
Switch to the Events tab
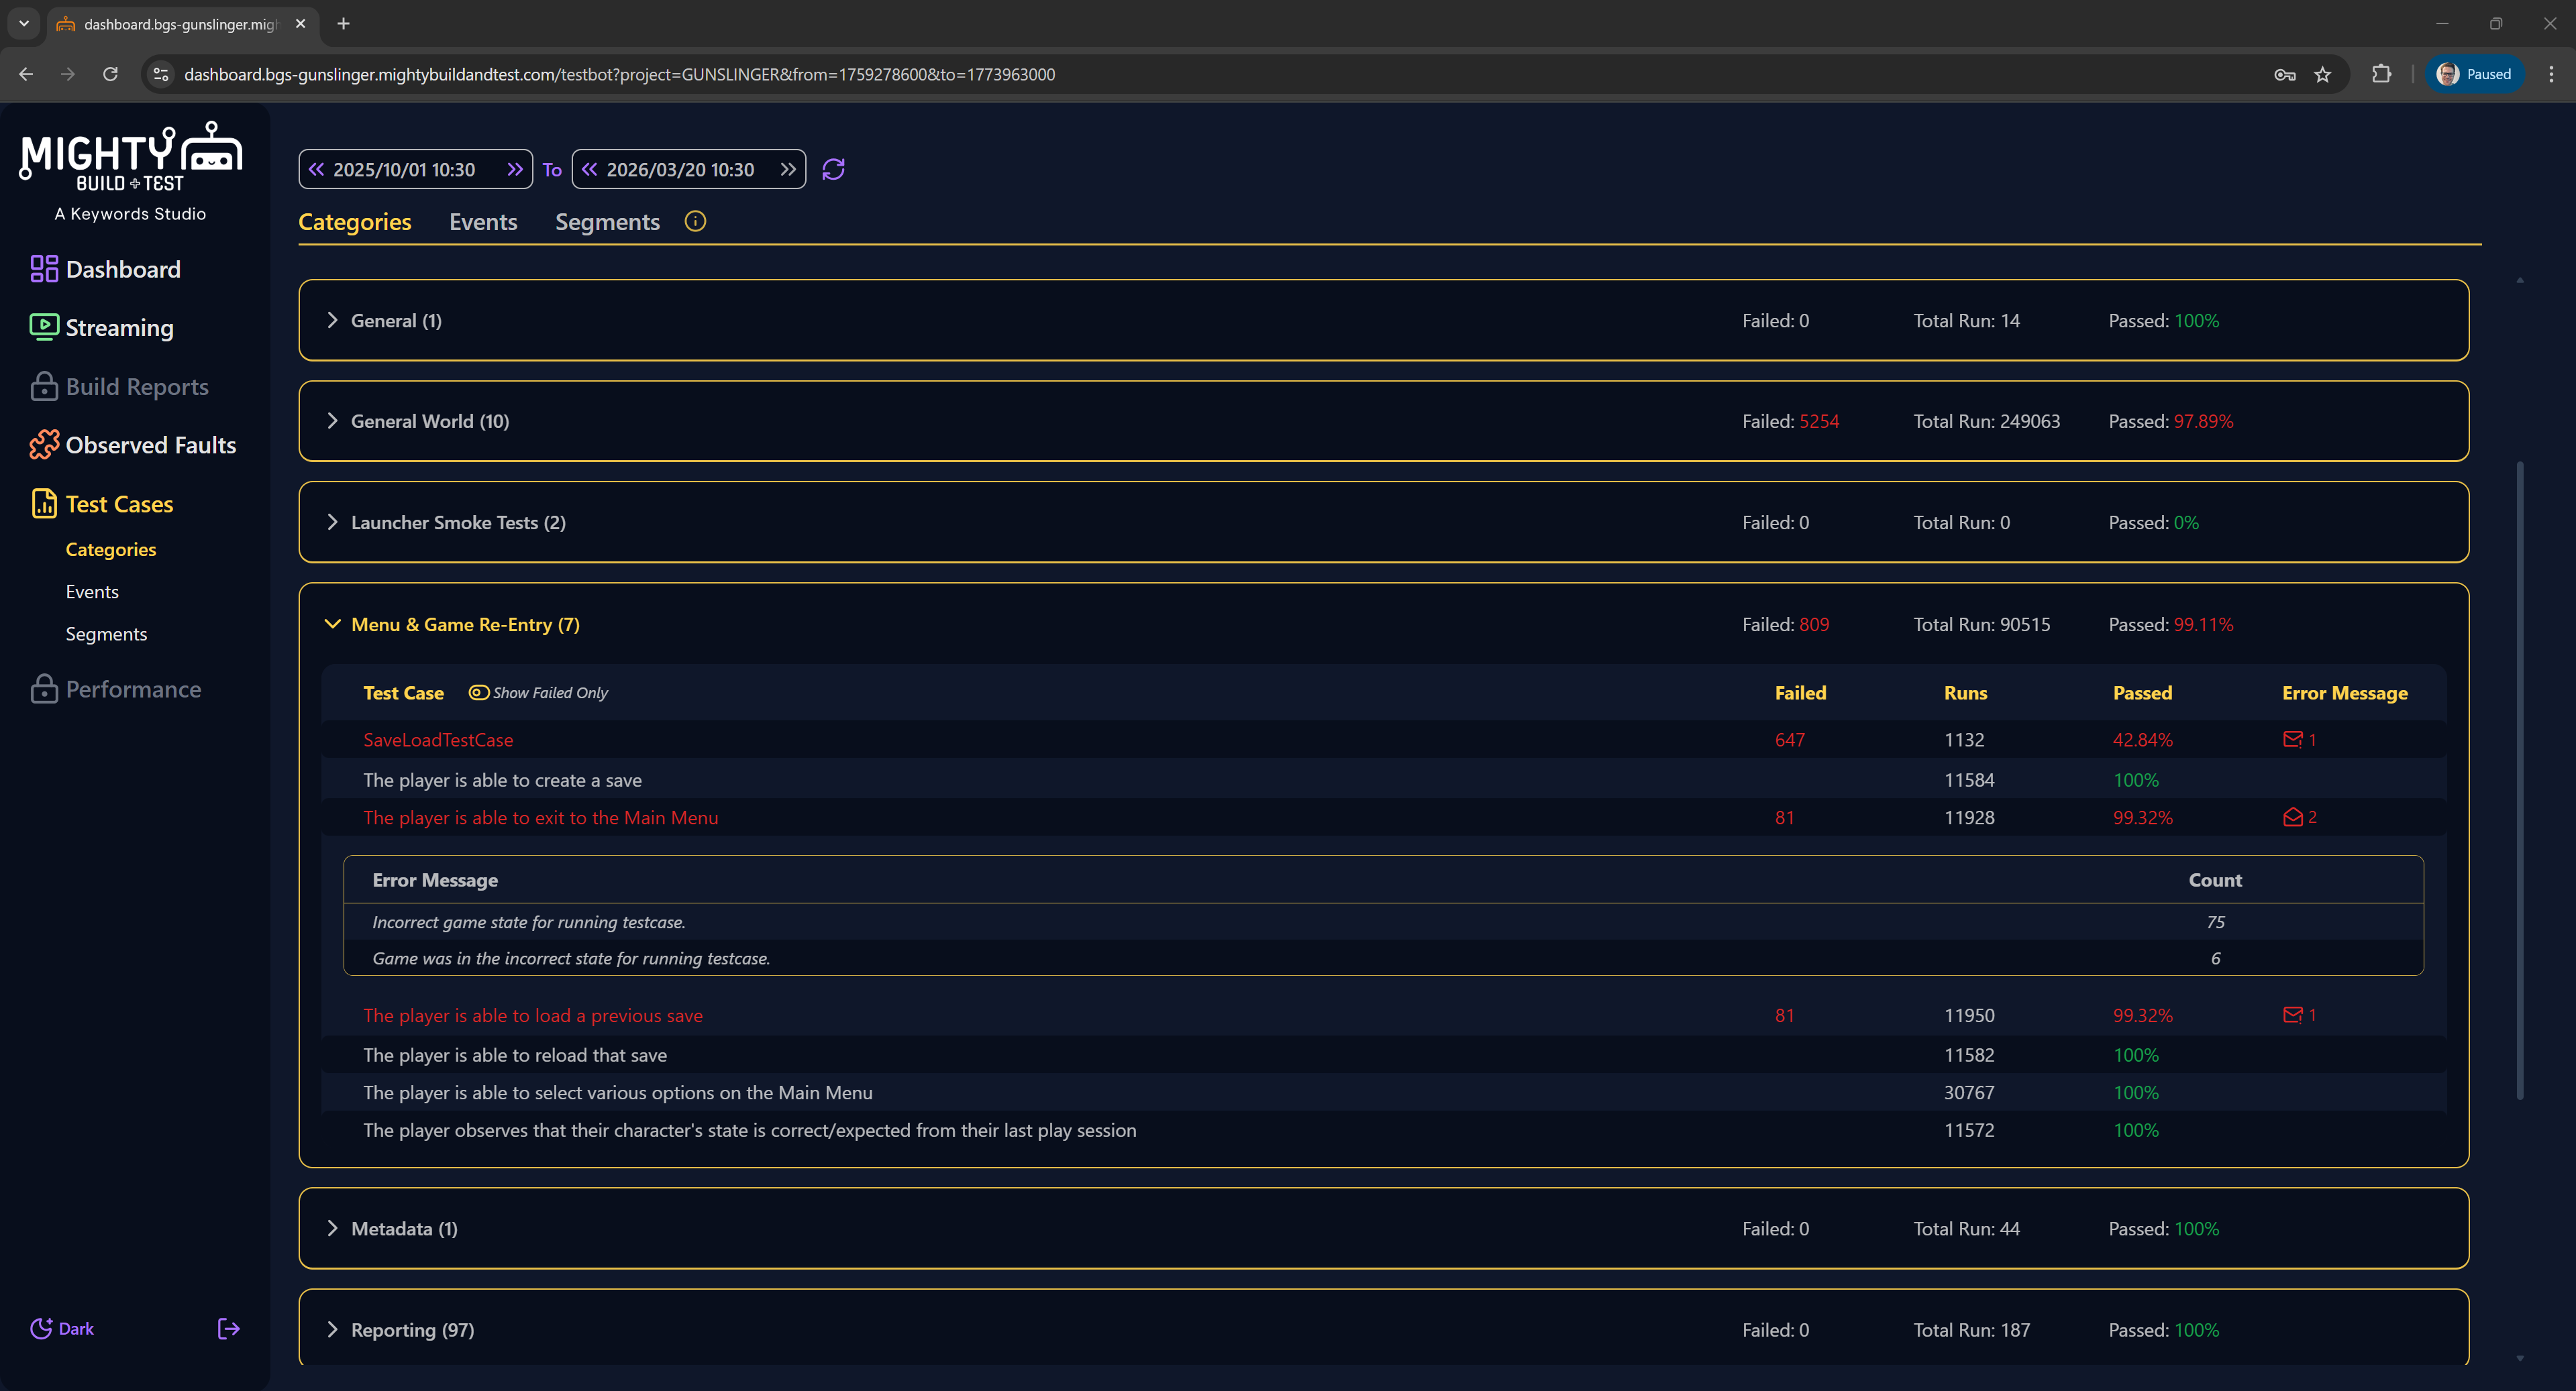[x=483, y=222]
